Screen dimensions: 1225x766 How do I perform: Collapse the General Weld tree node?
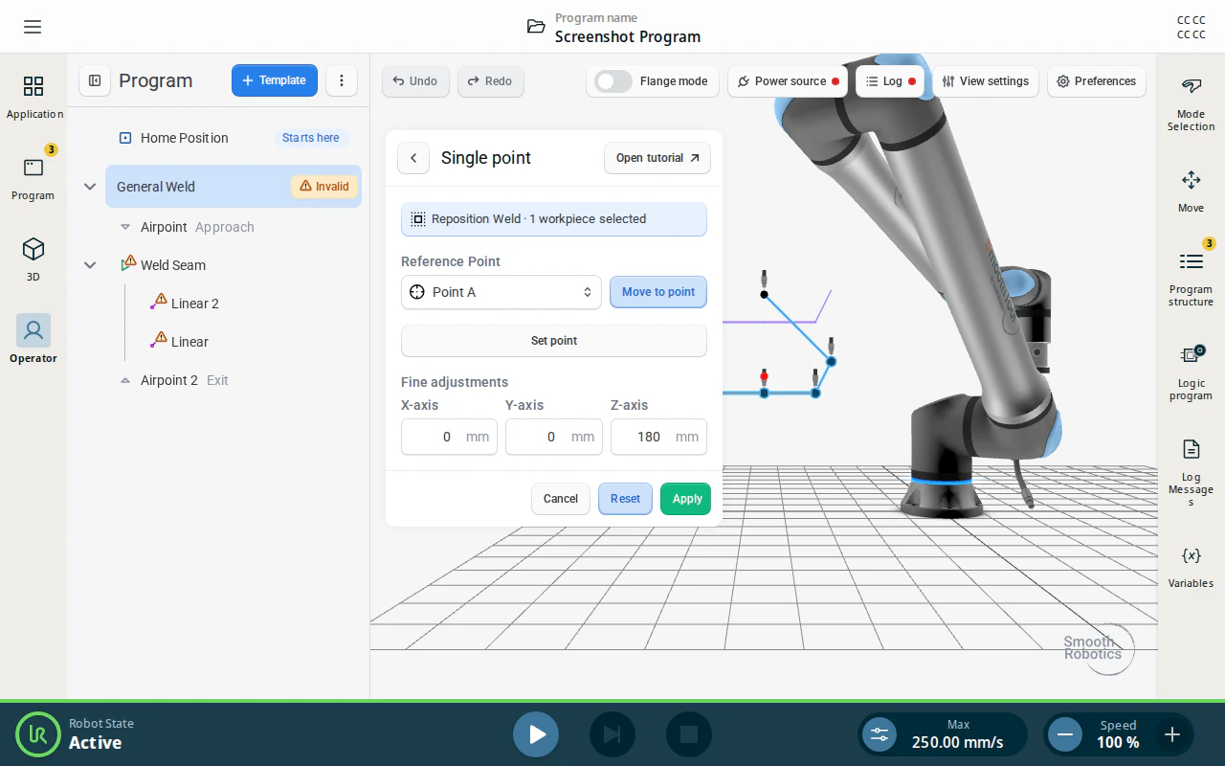[x=90, y=187]
